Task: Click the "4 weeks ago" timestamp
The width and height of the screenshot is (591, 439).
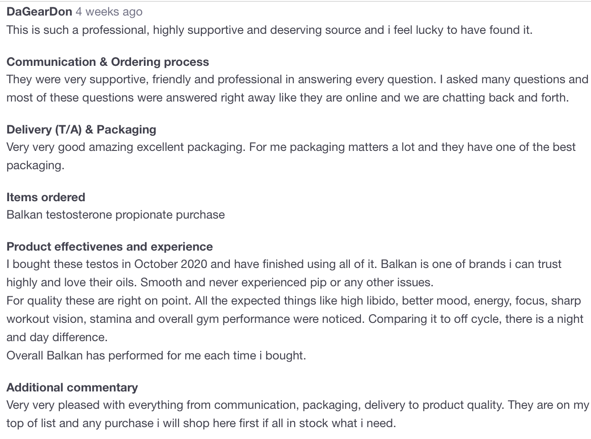Action: click(x=109, y=12)
